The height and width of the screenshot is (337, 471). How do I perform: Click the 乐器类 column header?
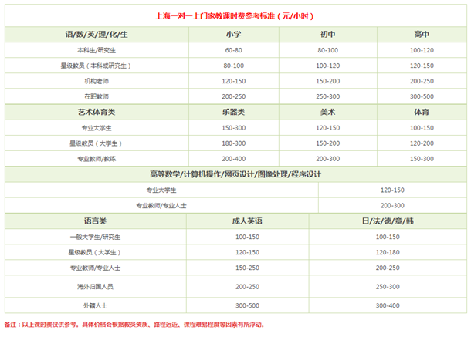(x=234, y=112)
